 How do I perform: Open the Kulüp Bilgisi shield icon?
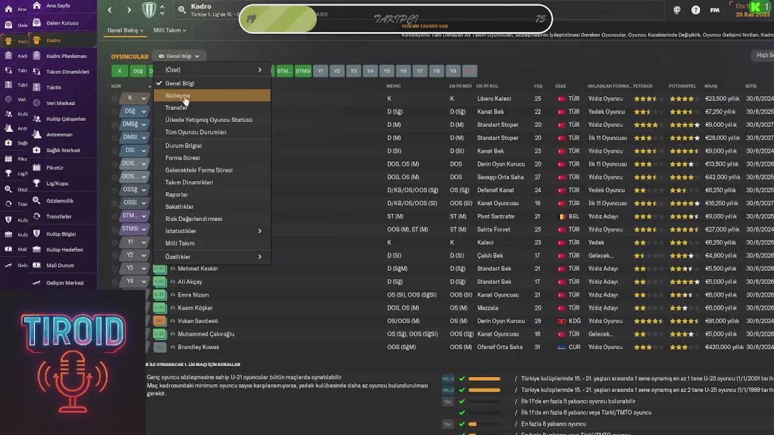pos(36,234)
